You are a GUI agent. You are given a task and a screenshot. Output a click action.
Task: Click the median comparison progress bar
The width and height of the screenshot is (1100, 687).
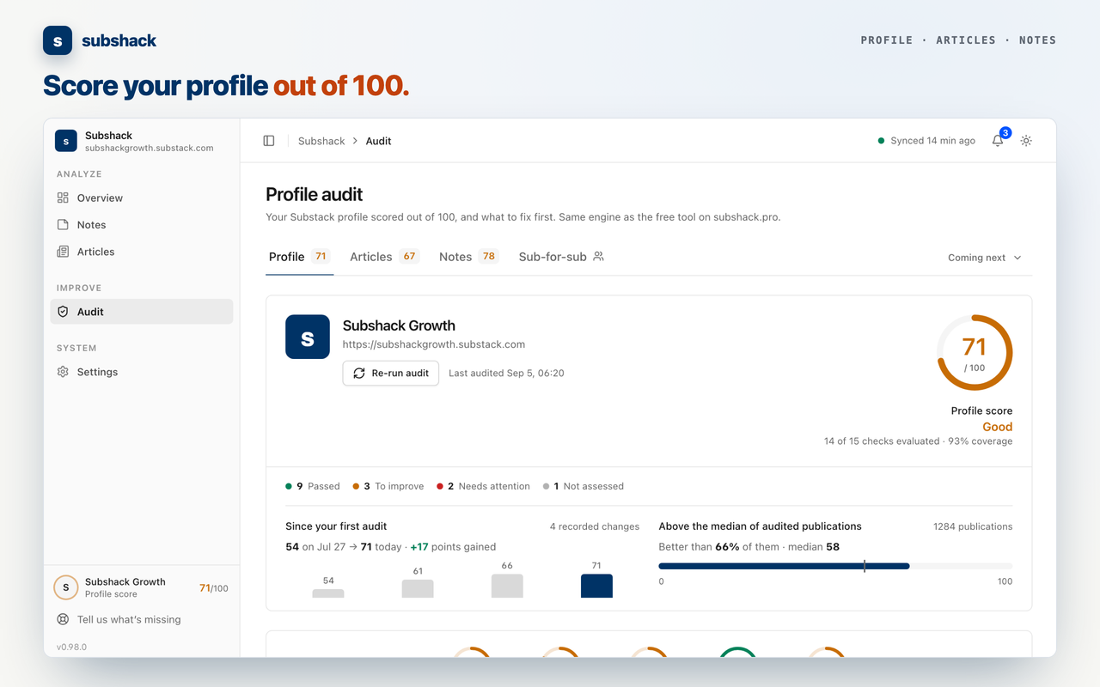pyautogui.click(x=835, y=566)
